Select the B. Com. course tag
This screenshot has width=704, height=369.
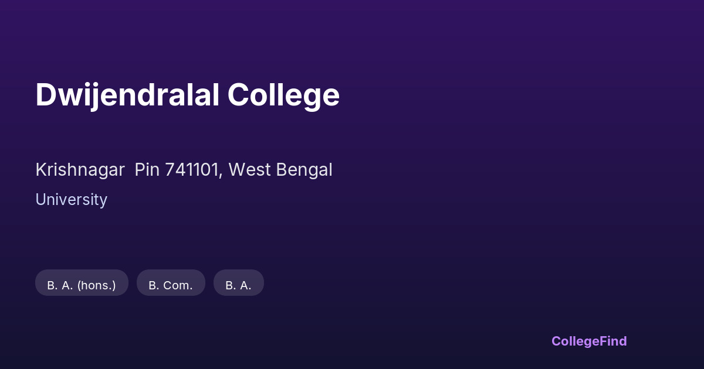coord(171,285)
